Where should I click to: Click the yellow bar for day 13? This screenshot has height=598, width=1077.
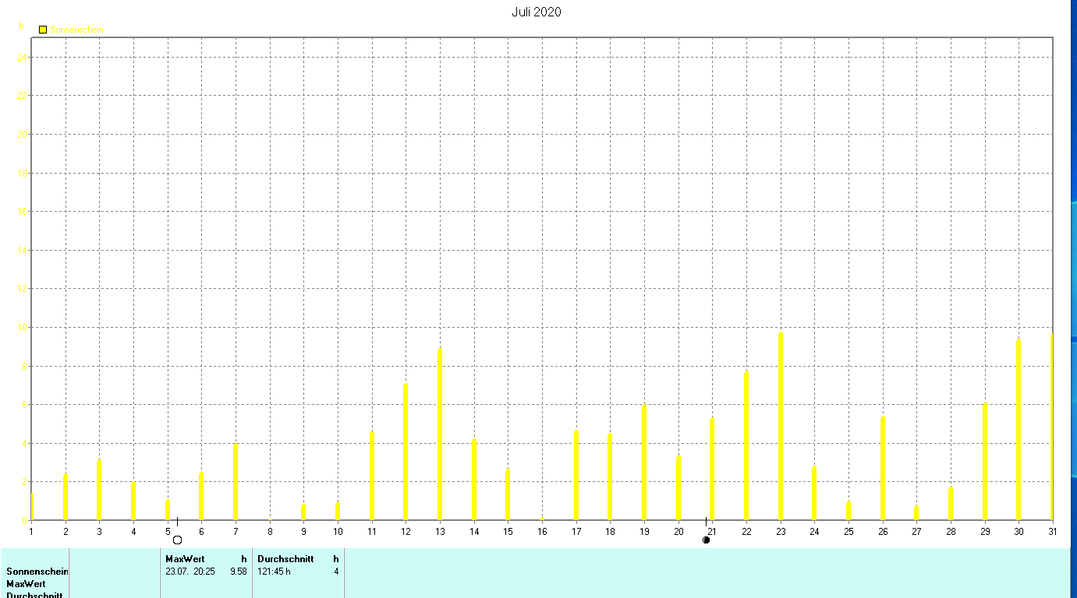pos(440,434)
